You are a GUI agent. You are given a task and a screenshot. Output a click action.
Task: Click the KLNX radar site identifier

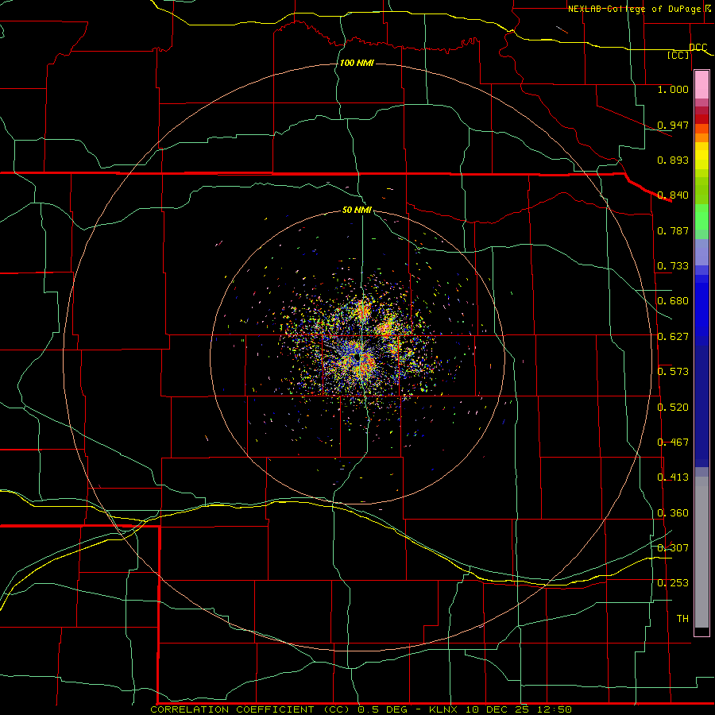tap(445, 709)
